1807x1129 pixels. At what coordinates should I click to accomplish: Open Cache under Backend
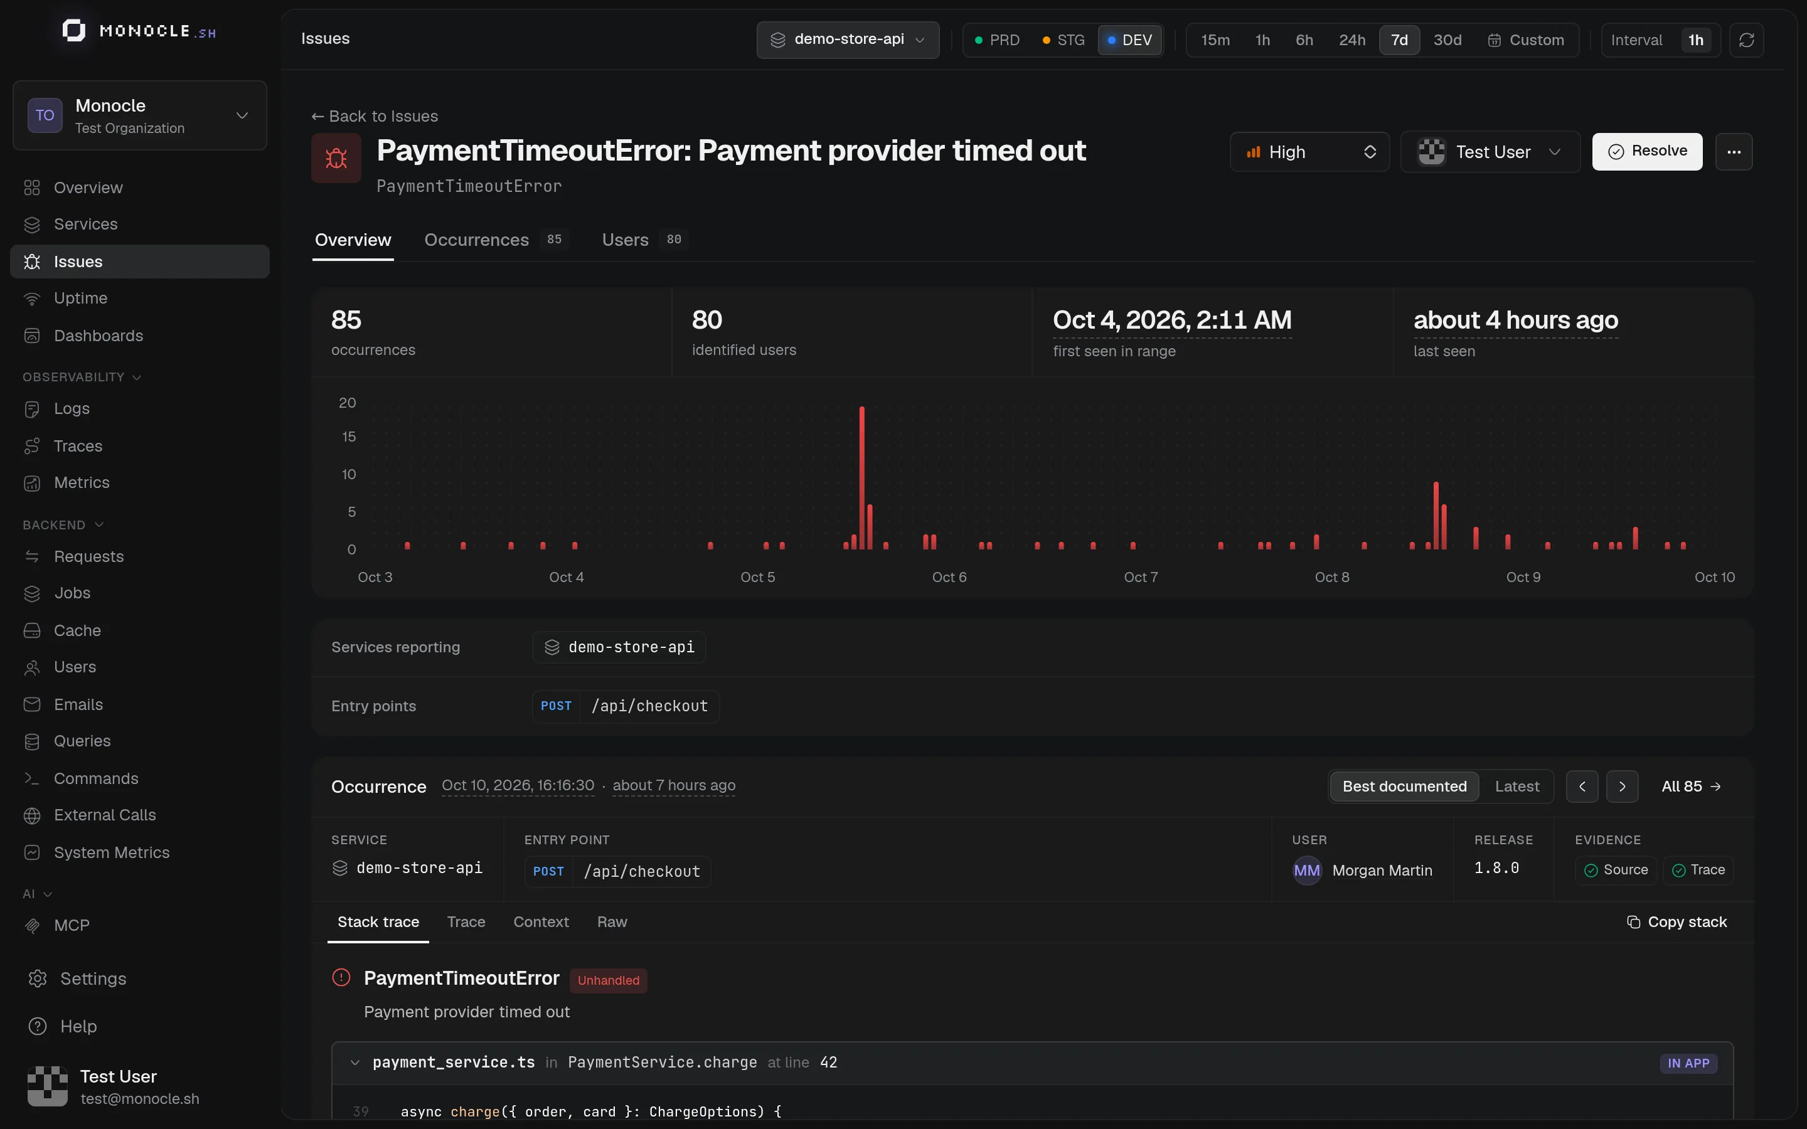pyautogui.click(x=140, y=630)
